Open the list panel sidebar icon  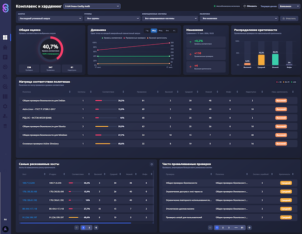click(5, 57)
